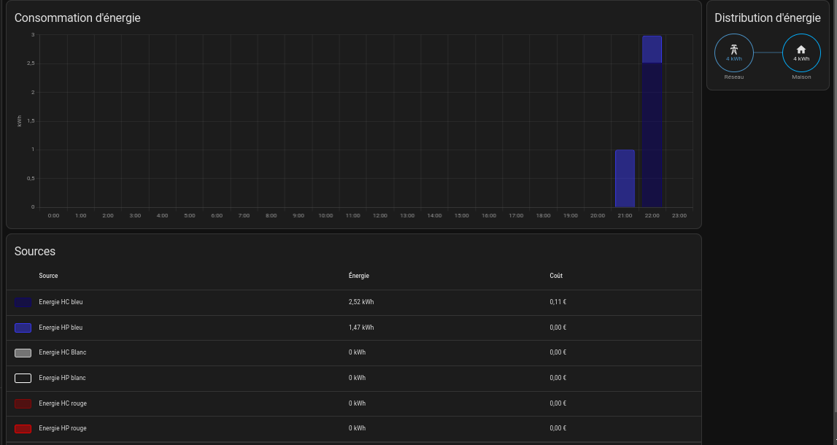Click the Source column header
This screenshot has height=445, width=837.
point(48,276)
